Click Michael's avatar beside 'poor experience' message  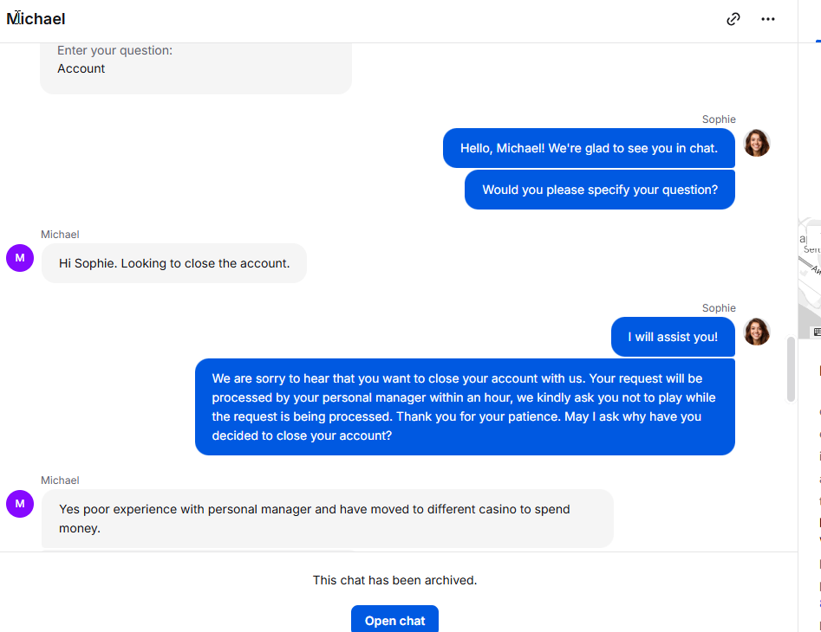20,504
